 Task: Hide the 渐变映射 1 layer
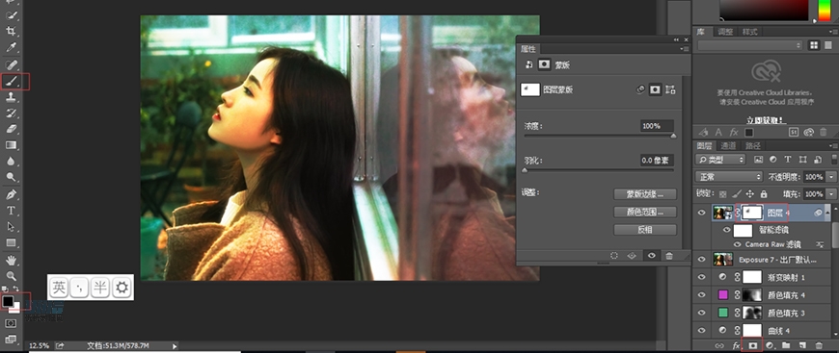(702, 277)
